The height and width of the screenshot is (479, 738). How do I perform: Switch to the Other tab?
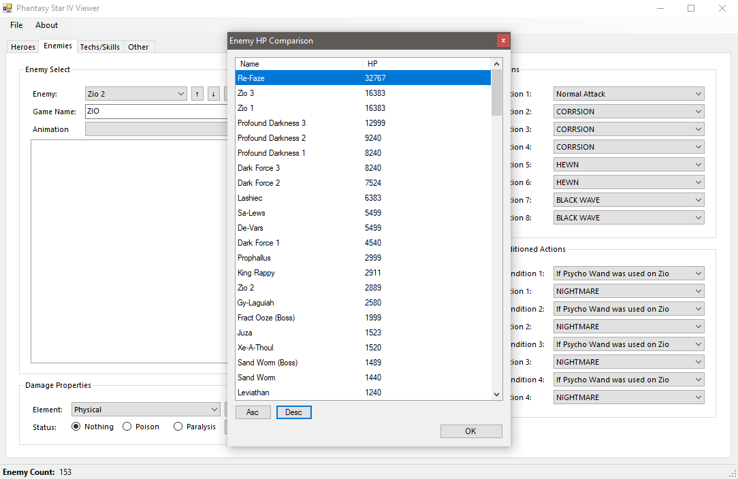click(x=138, y=46)
